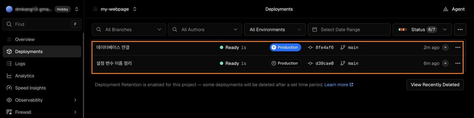Image resolution: width=474 pixels, height=118 pixels.
Task: Open Firewall in the sidebar
Action: coord(42,112)
